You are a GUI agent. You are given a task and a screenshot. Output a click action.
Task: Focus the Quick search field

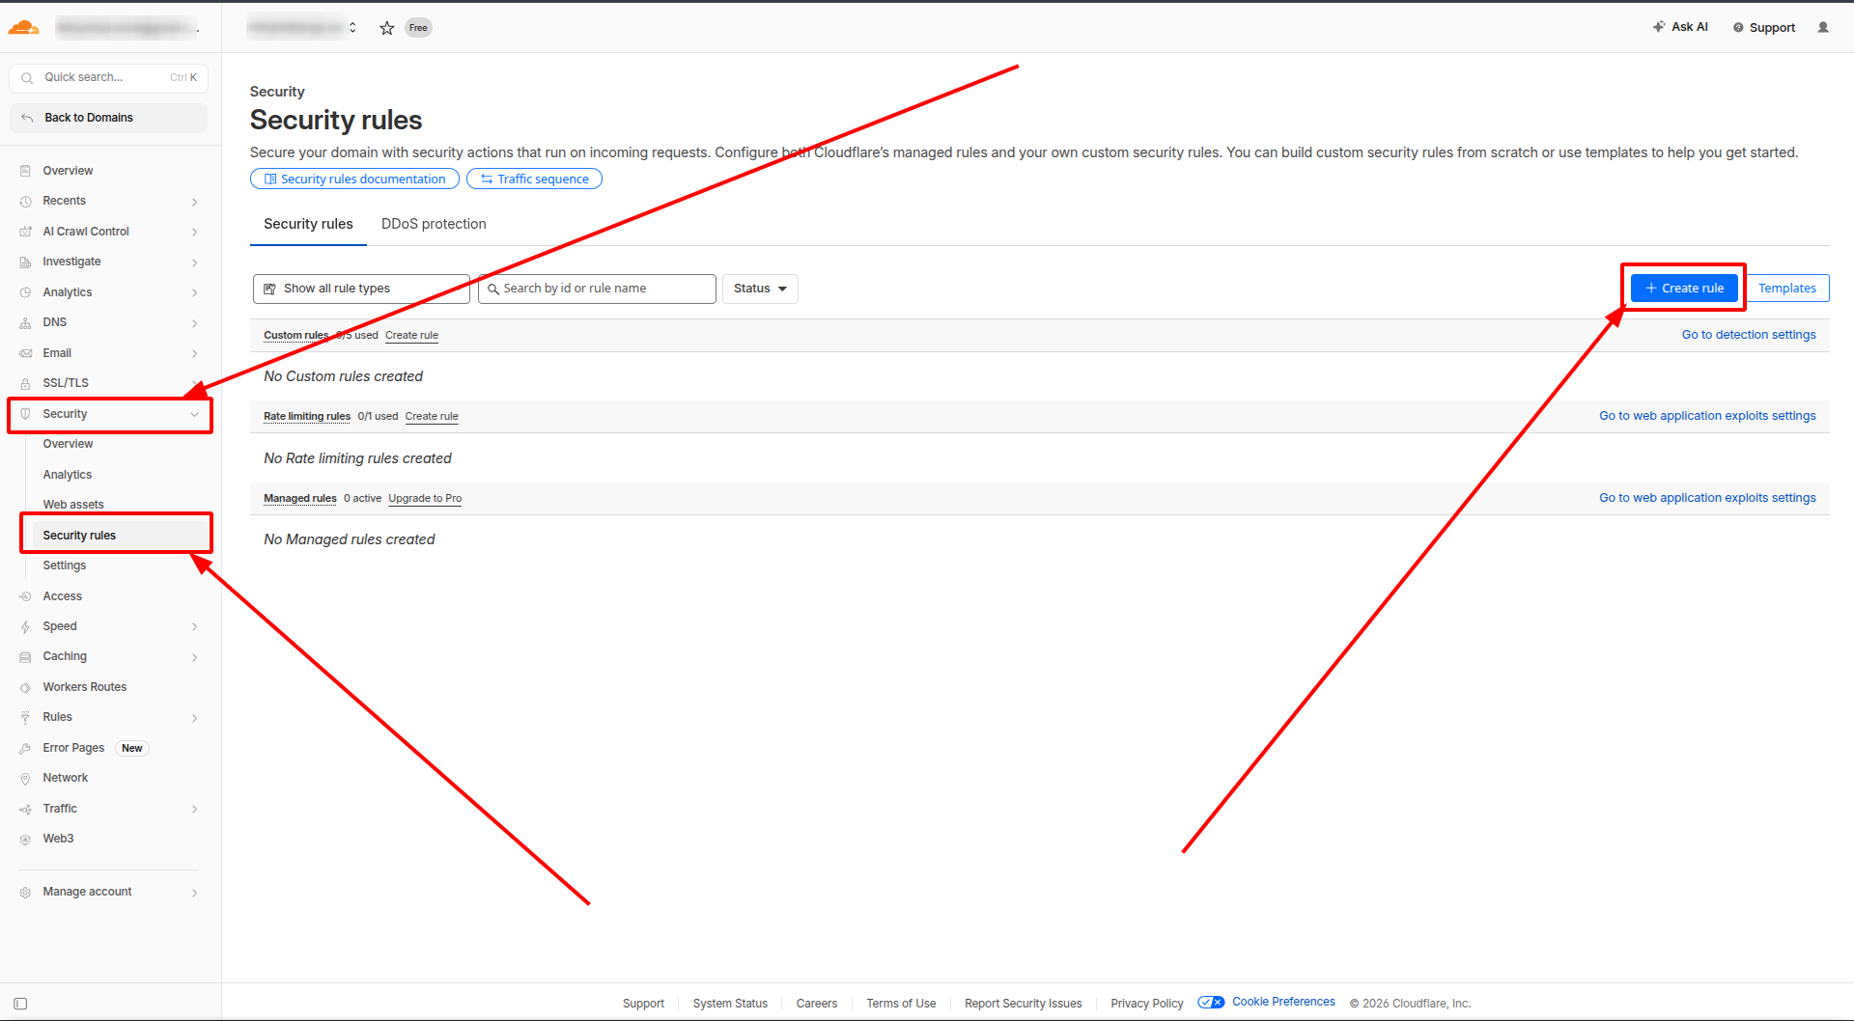tap(108, 77)
